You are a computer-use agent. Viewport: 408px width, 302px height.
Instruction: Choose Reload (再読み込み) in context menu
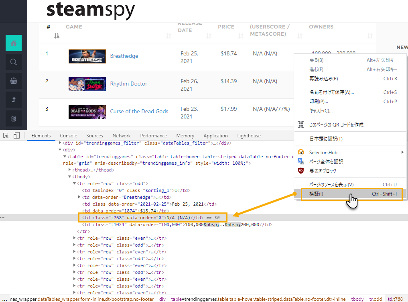pyautogui.click(x=350, y=79)
